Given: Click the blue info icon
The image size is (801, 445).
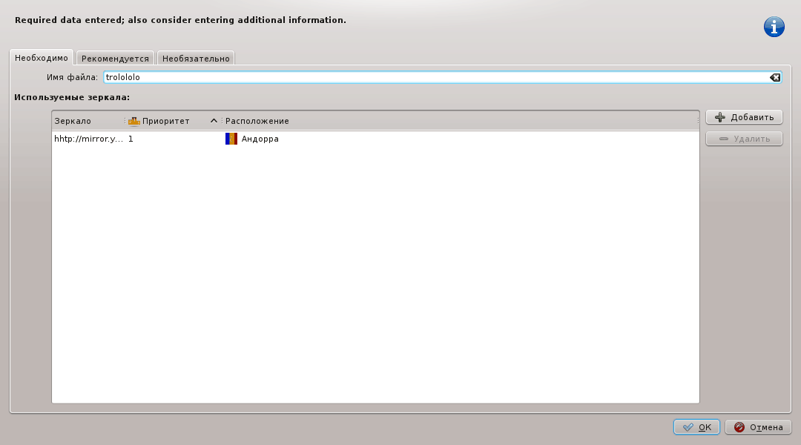Looking at the screenshot, I should 774,27.
